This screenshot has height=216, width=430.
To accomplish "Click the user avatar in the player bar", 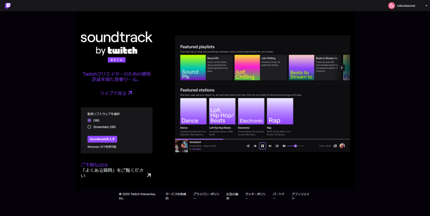I will 342,146.
